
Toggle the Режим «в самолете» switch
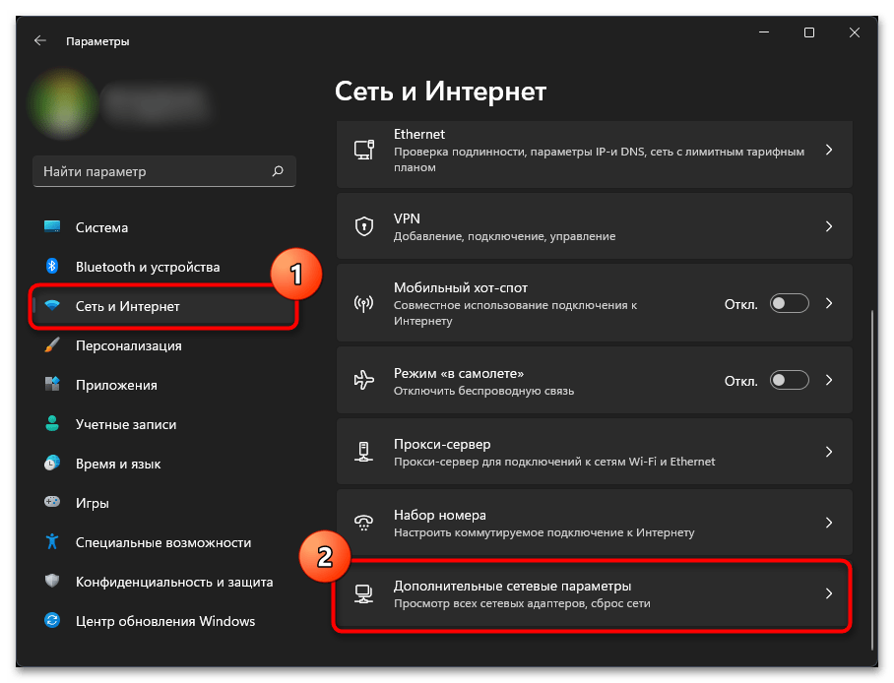[x=789, y=380]
